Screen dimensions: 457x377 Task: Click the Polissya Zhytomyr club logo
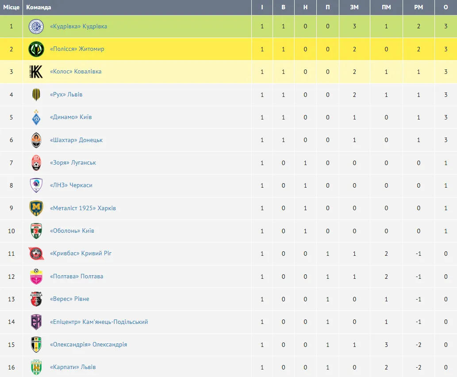click(36, 49)
